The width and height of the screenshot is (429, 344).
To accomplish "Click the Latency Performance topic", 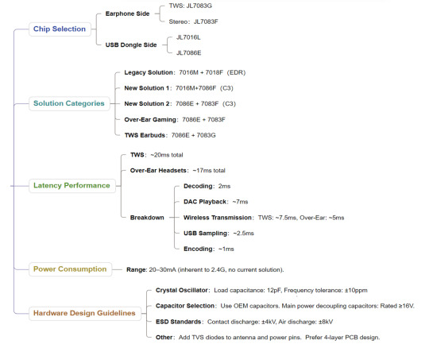I will click(x=71, y=186).
